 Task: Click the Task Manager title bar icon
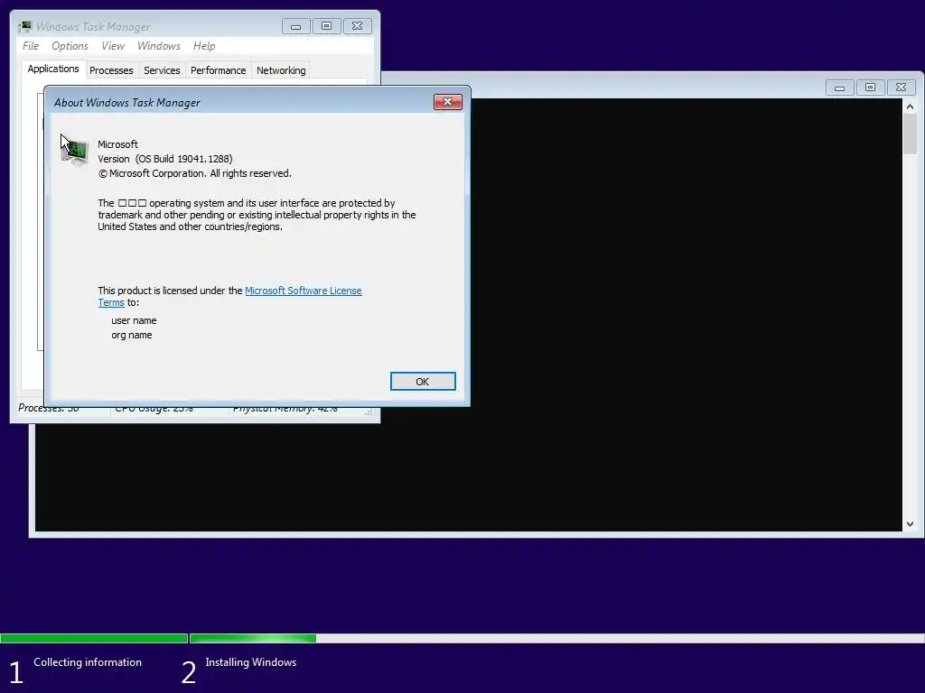[24, 26]
